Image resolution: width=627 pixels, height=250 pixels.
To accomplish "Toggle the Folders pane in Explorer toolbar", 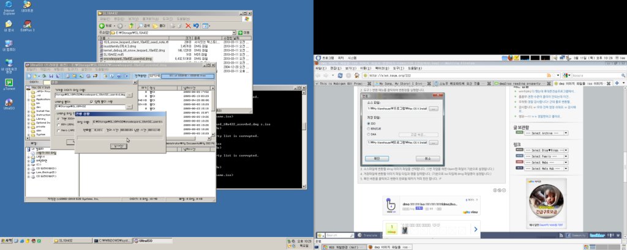I will [159, 26].
